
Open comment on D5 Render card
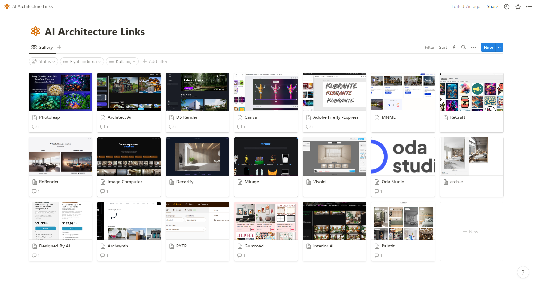coord(173,127)
